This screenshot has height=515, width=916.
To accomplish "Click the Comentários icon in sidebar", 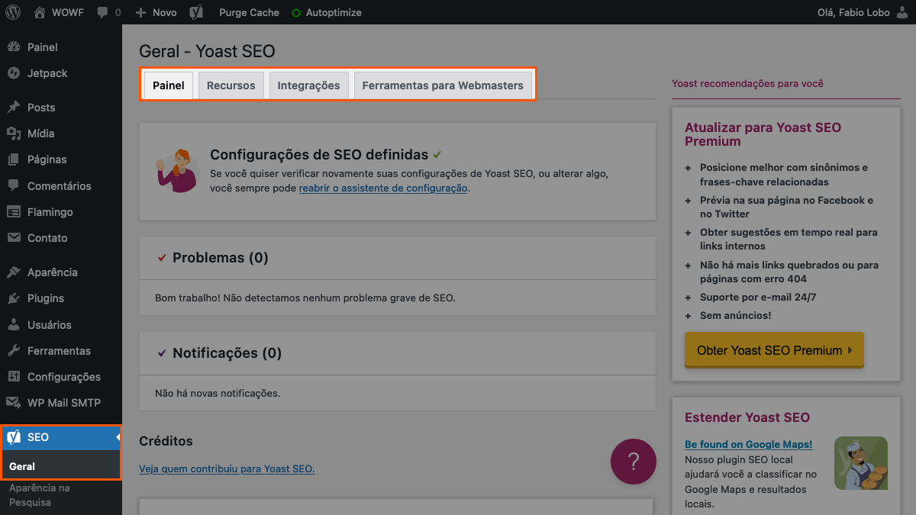I will [x=13, y=186].
